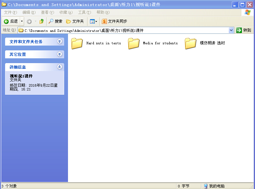Click the 其它位置 header text
The height and width of the screenshot is (189, 255).
[x=18, y=55]
